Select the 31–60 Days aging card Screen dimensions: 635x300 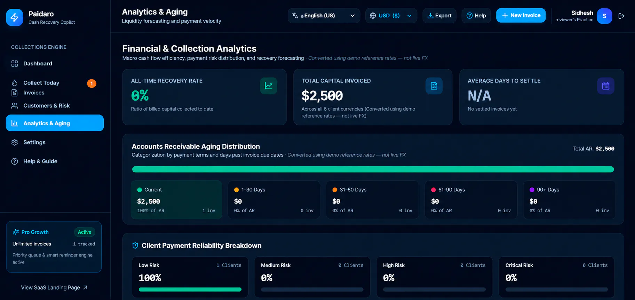(372, 200)
